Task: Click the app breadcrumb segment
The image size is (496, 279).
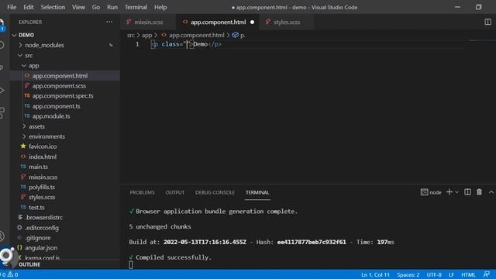Action: point(146,35)
